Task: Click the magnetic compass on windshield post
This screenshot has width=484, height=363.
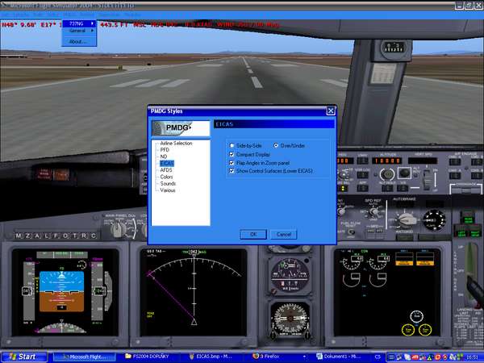Action: click(x=394, y=49)
